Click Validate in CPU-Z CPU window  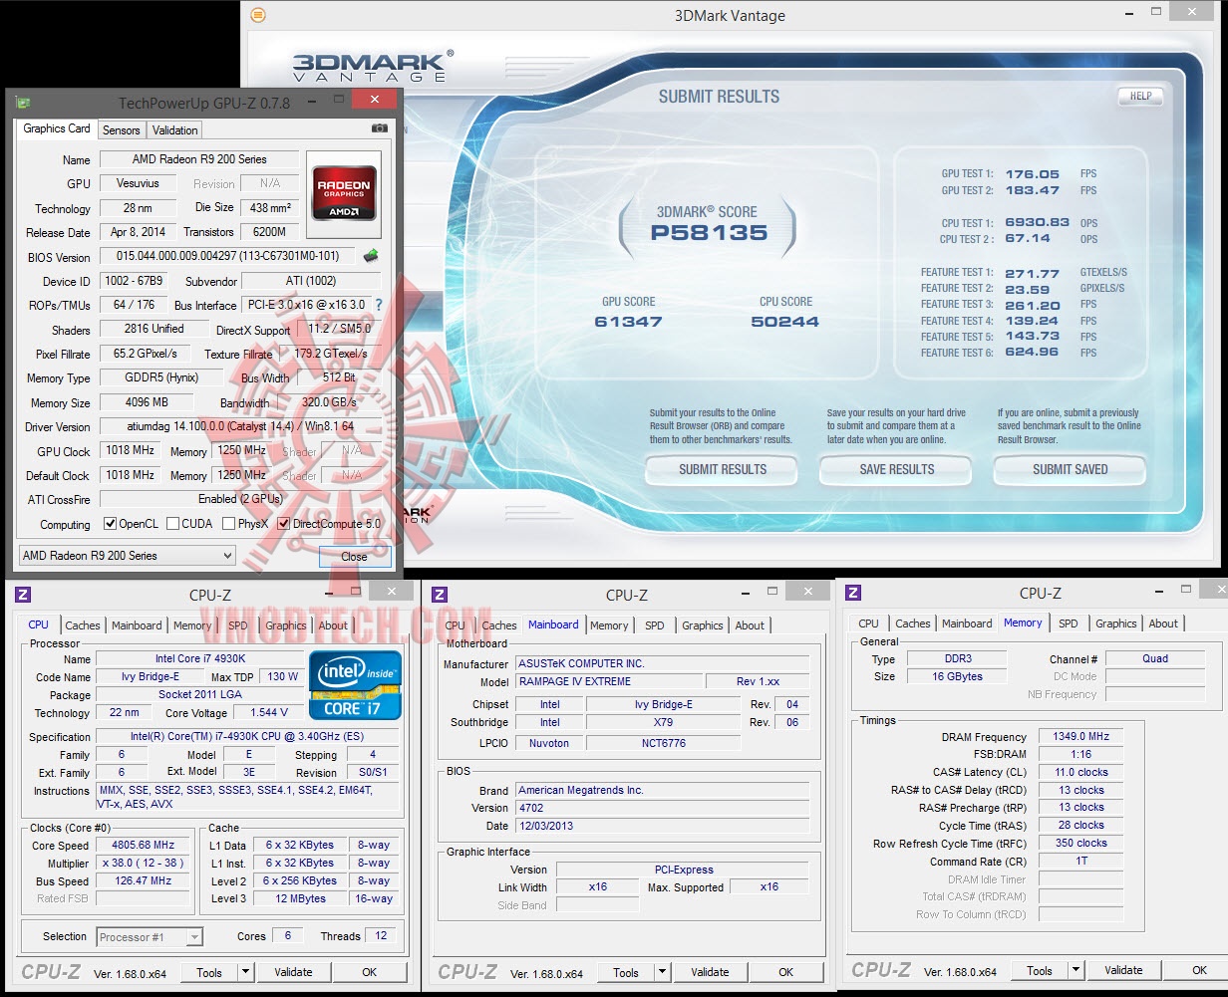coord(293,972)
